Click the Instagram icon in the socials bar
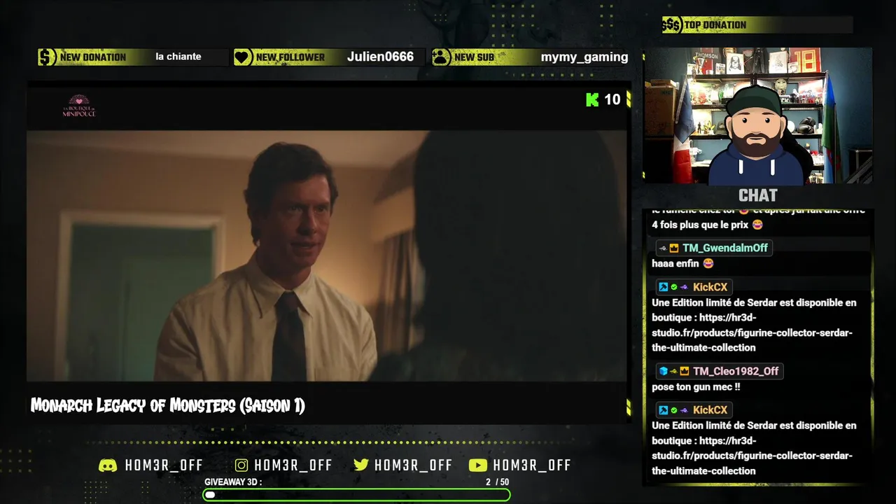Screen dimensions: 896x504 point(241,465)
